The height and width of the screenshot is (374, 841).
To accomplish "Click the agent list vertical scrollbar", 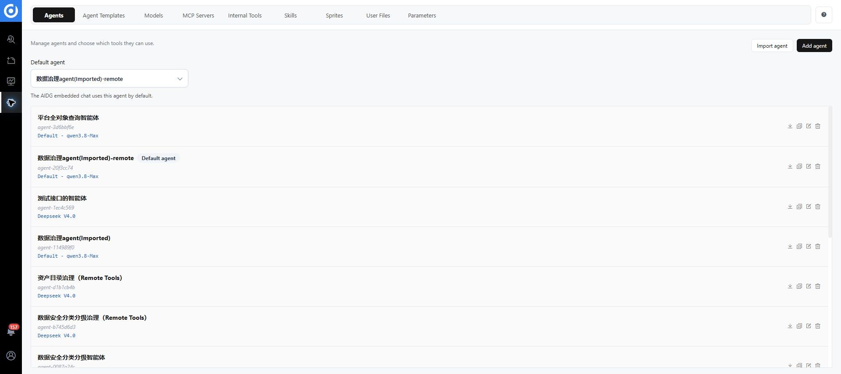I will point(830,172).
